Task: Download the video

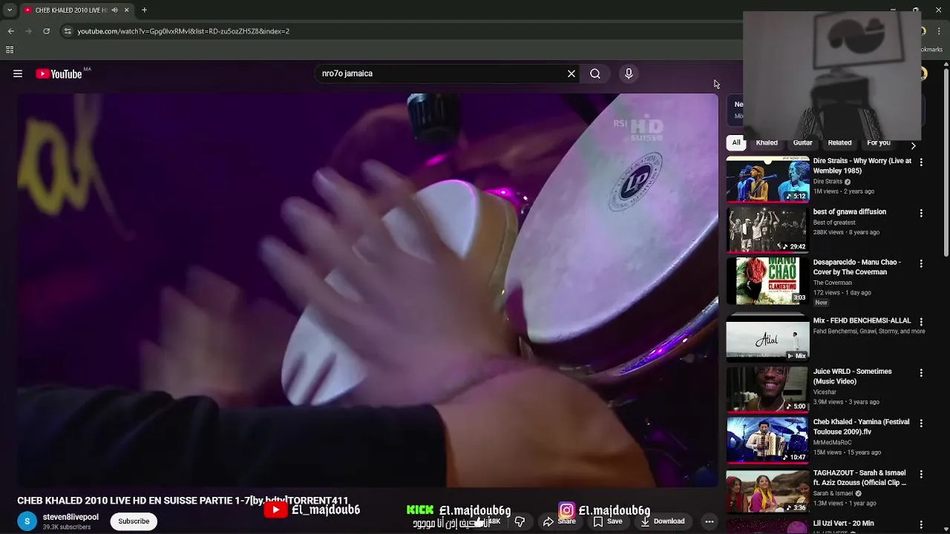Action: pos(662,521)
